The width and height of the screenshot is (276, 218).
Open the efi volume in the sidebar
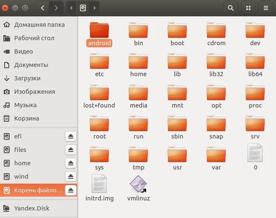[32, 136]
